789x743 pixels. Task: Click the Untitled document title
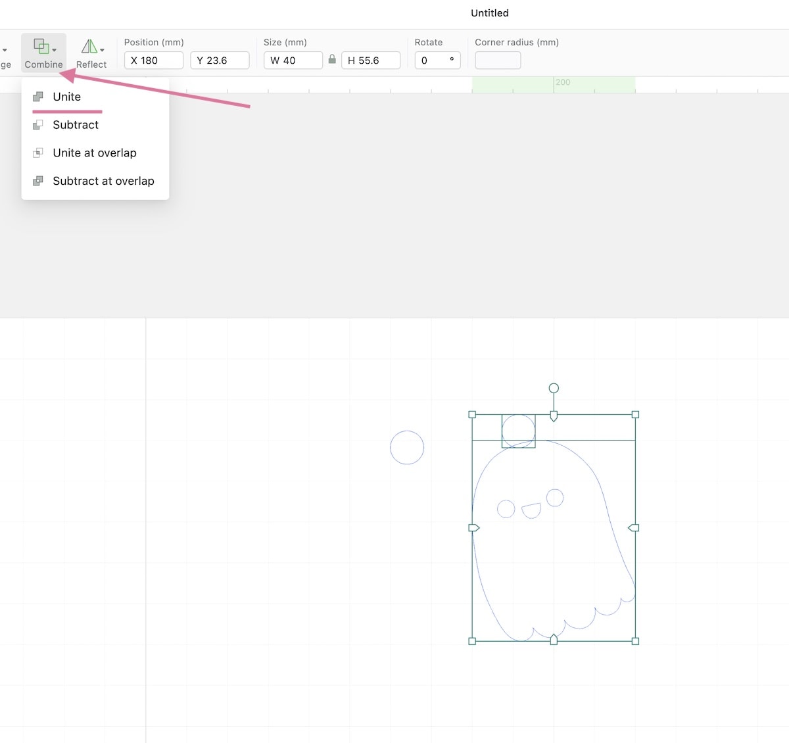[490, 13]
